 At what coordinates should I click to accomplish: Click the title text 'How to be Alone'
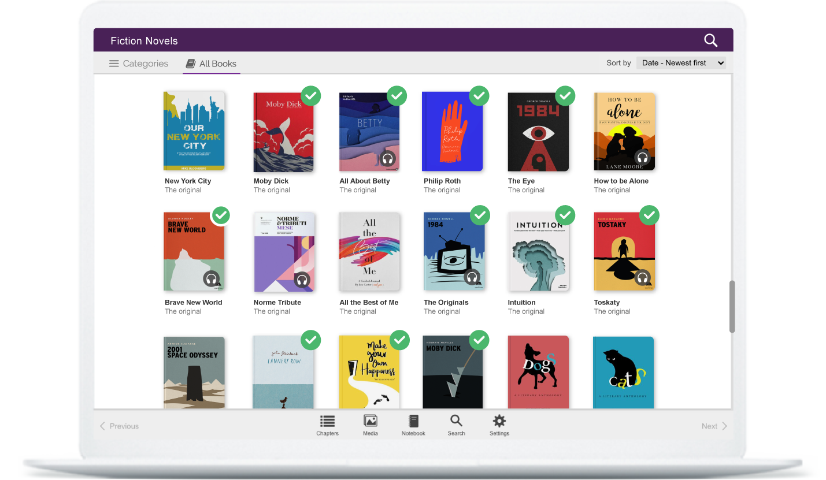pos(621,181)
